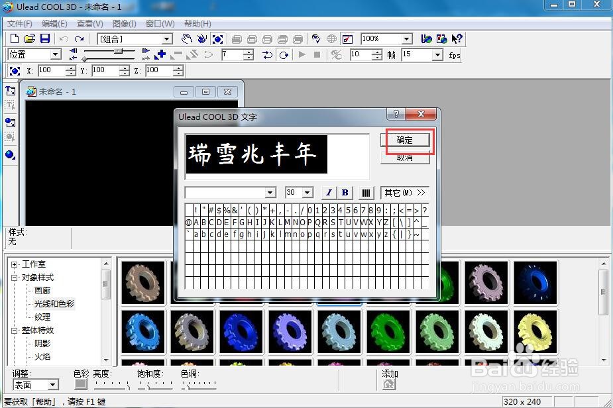Select 火焰 in the effects tree
Viewport: 613px width, 408px height.
click(x=42, y=357)
